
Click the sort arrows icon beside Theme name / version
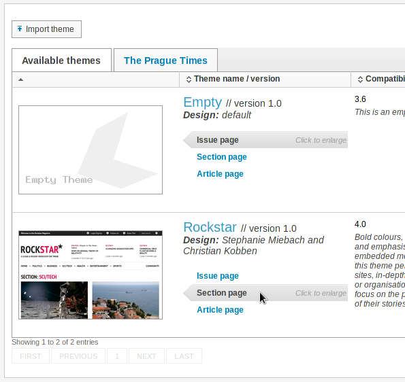189,80
